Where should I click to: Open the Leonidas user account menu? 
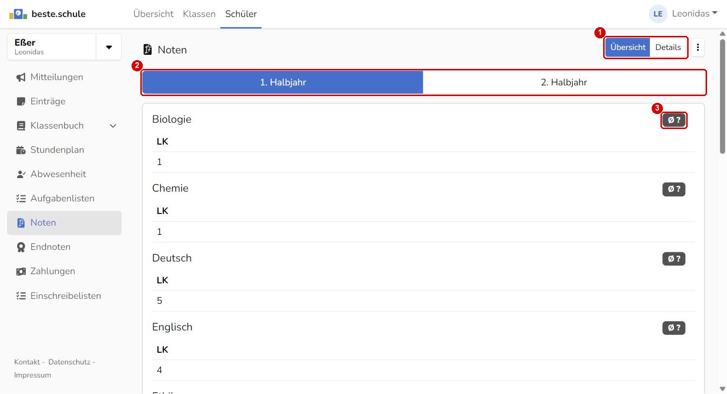coord(683,14)
